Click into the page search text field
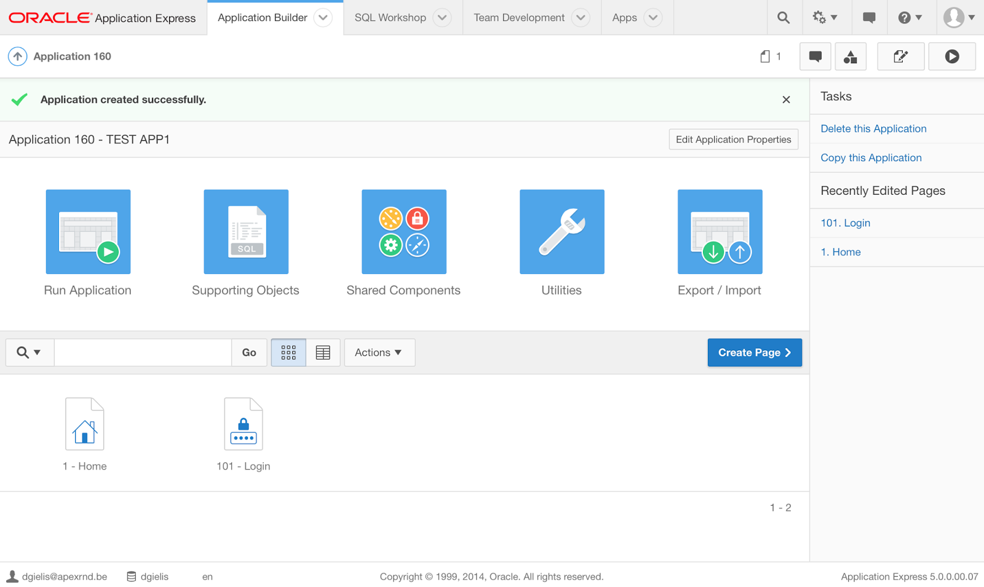The width and height of the screenshot is (984, 587). (x=143, y=353)
